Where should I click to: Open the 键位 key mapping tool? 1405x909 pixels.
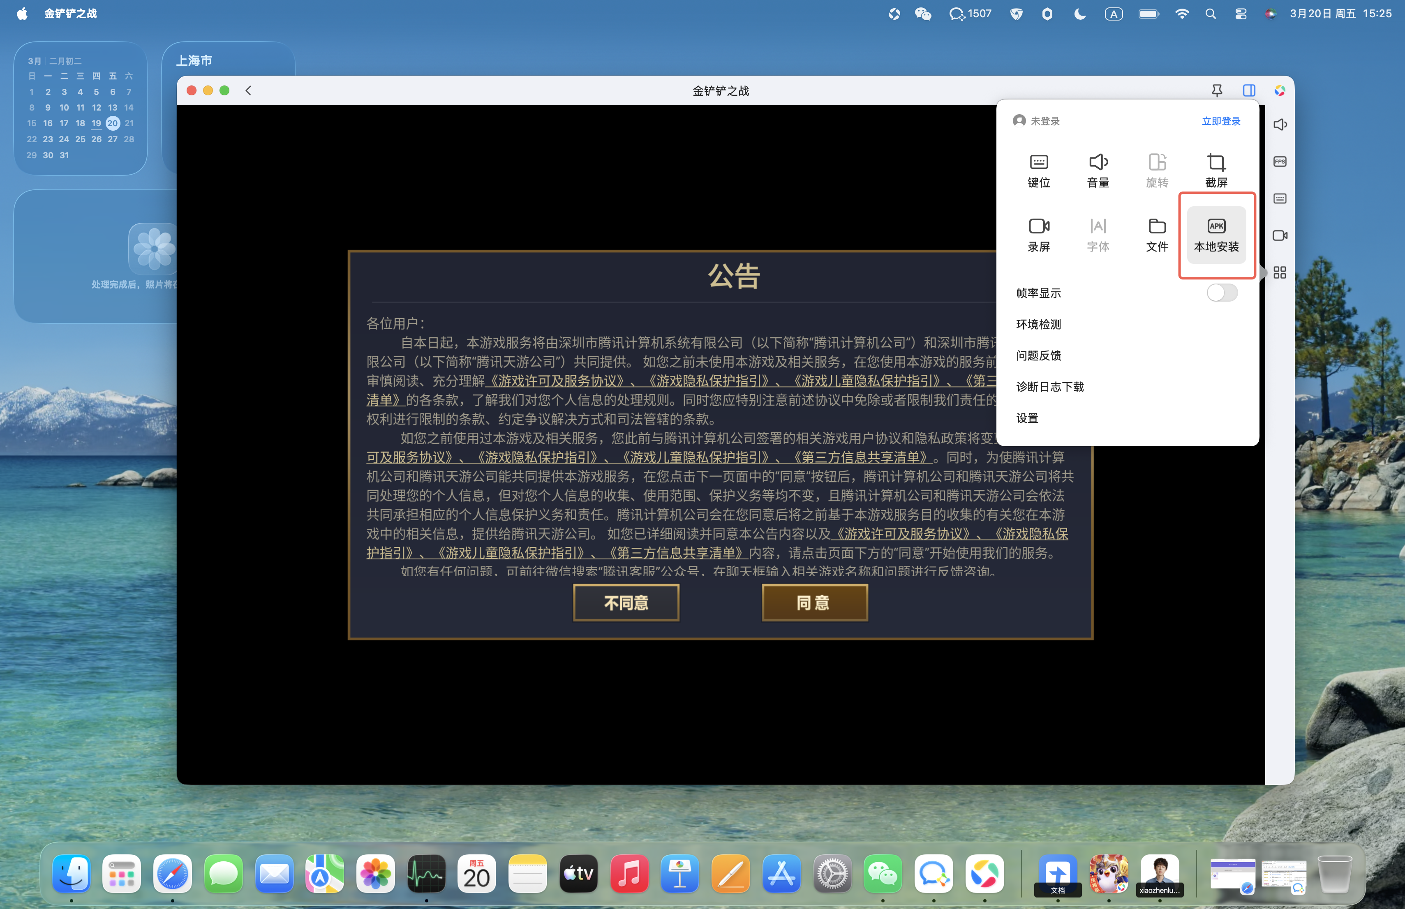(1038, 170)
